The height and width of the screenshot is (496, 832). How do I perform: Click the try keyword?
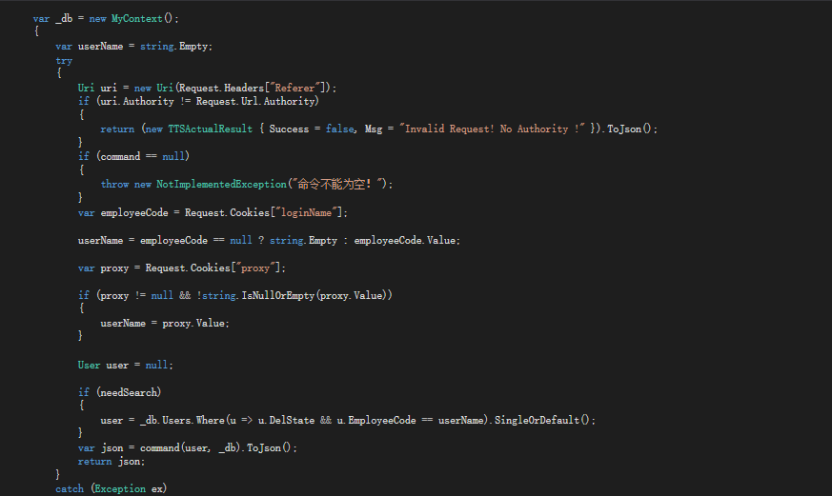tap(64, 60)
